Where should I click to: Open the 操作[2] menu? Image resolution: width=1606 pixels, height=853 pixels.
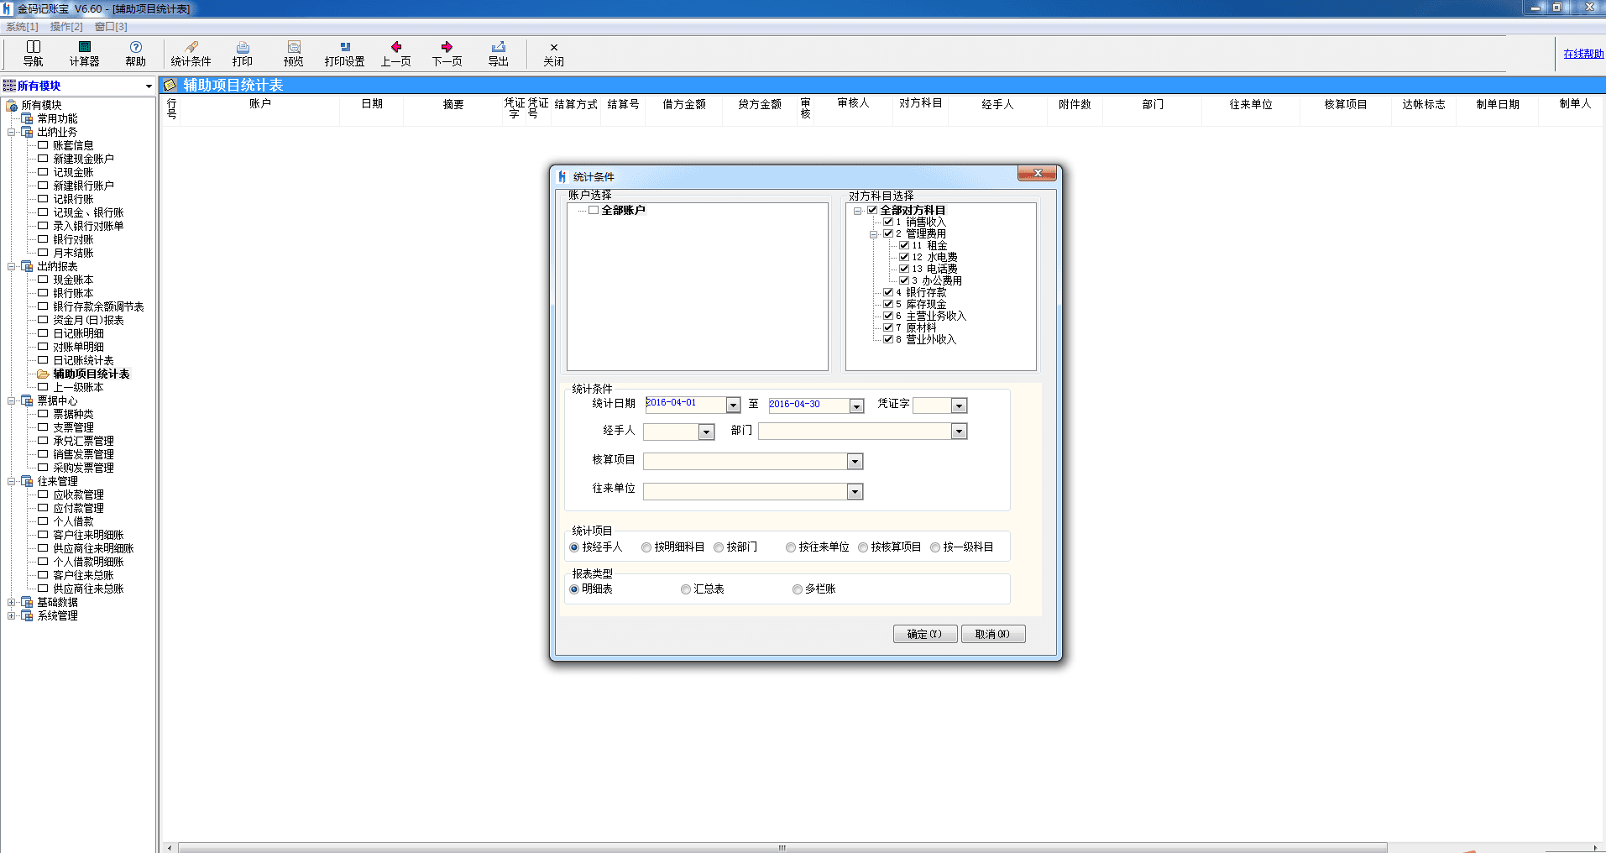pyautogui.click(x=66, y=27)
